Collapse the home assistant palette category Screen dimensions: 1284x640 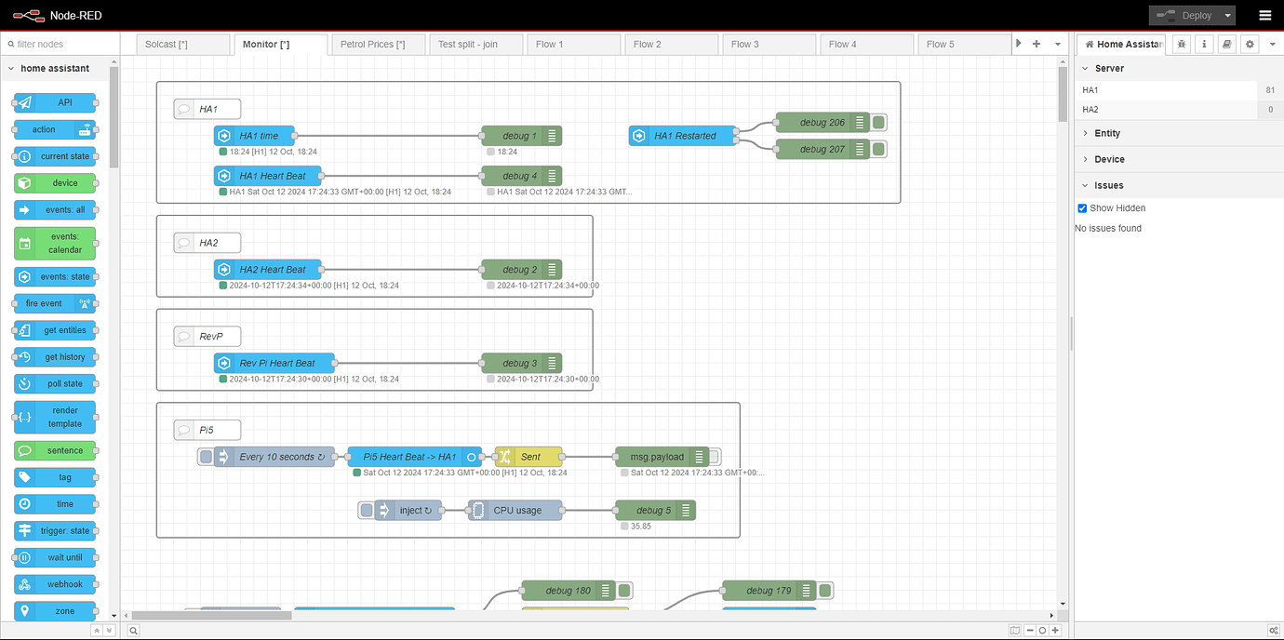55,68
